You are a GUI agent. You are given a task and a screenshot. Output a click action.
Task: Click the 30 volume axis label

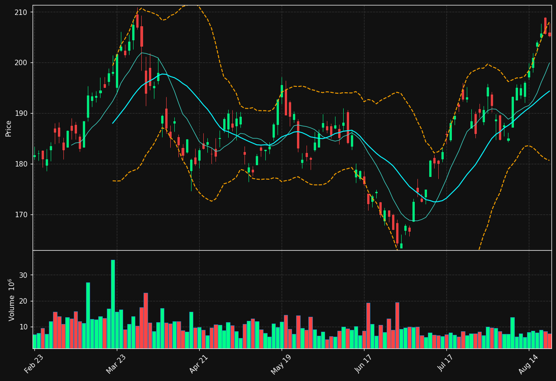(x=23, y=276)
